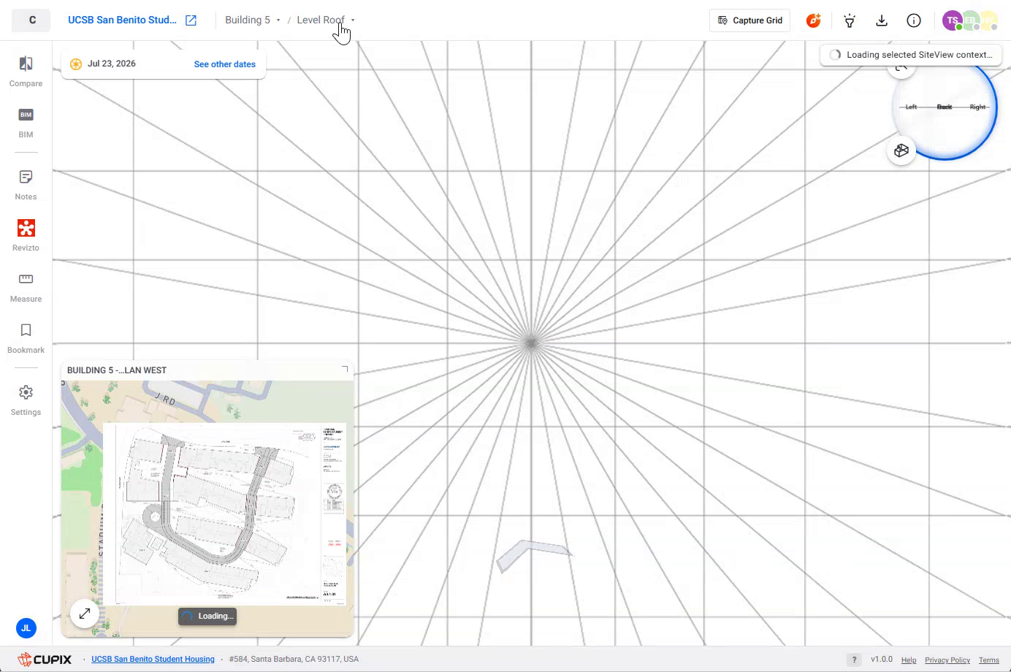Image resolution: width=1011 pixels, height=672 pixels.
Task: Open the BIM panel
Action: click(x=26, y=123)
